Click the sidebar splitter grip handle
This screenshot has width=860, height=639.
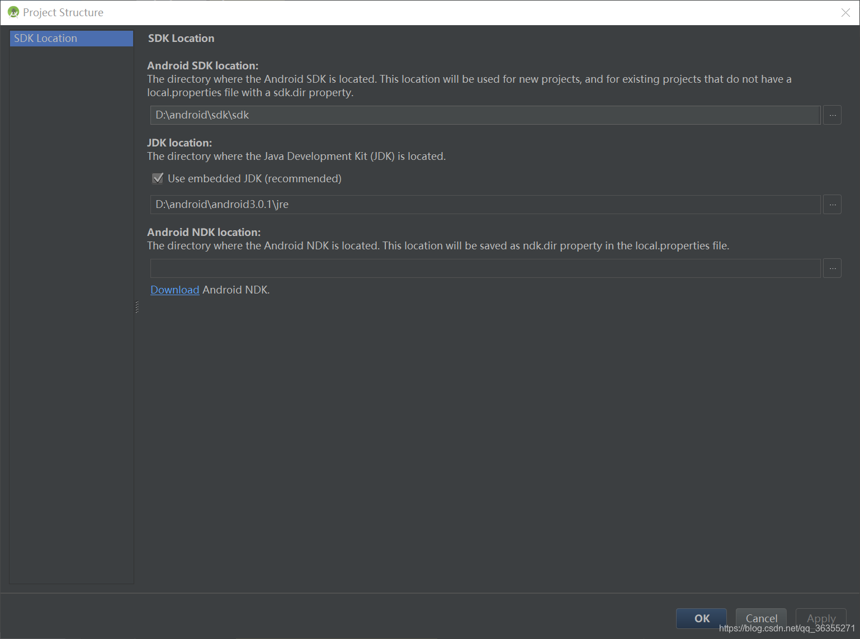[x=135, y=306]
